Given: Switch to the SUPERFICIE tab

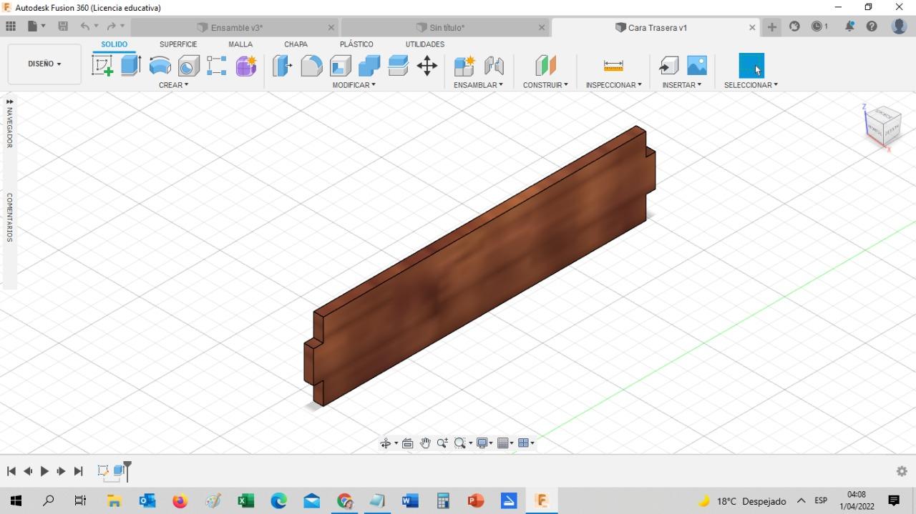Looking at the screenshot, I should [178, 44].
